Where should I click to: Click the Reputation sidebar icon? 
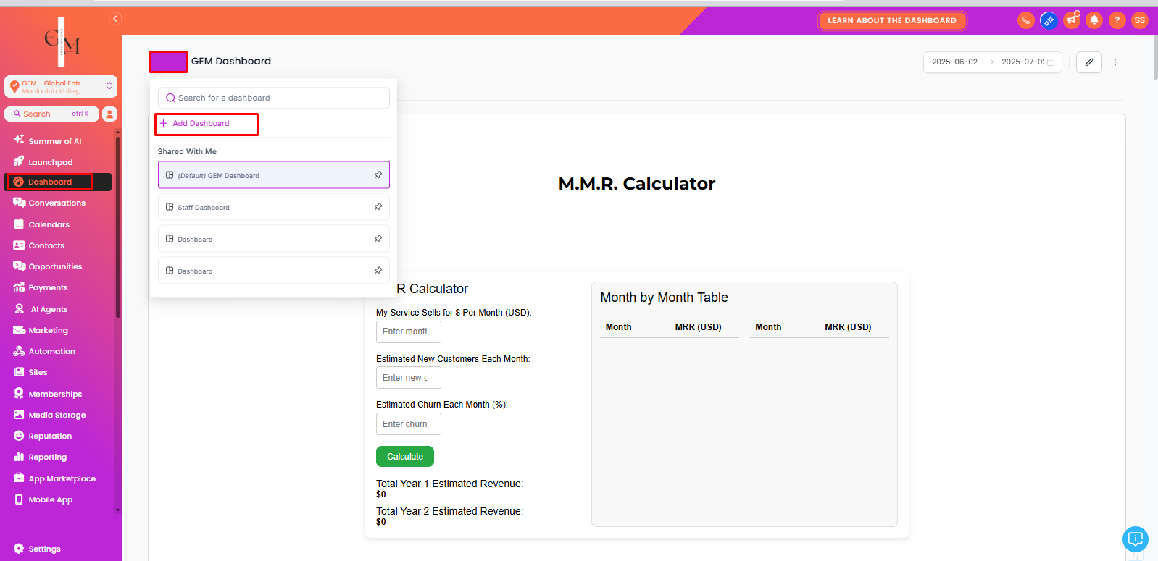pyautogui.click(x=19, y=436)
